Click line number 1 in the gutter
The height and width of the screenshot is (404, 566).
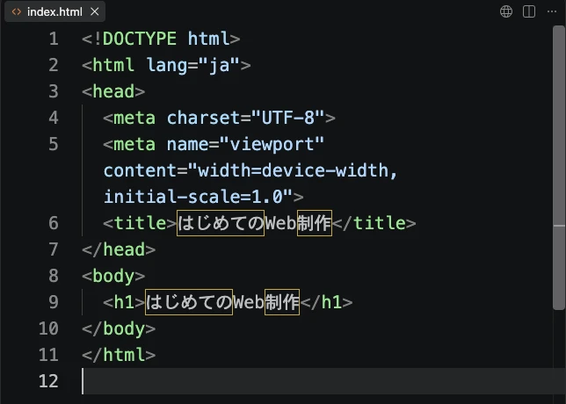pos(54,39)
